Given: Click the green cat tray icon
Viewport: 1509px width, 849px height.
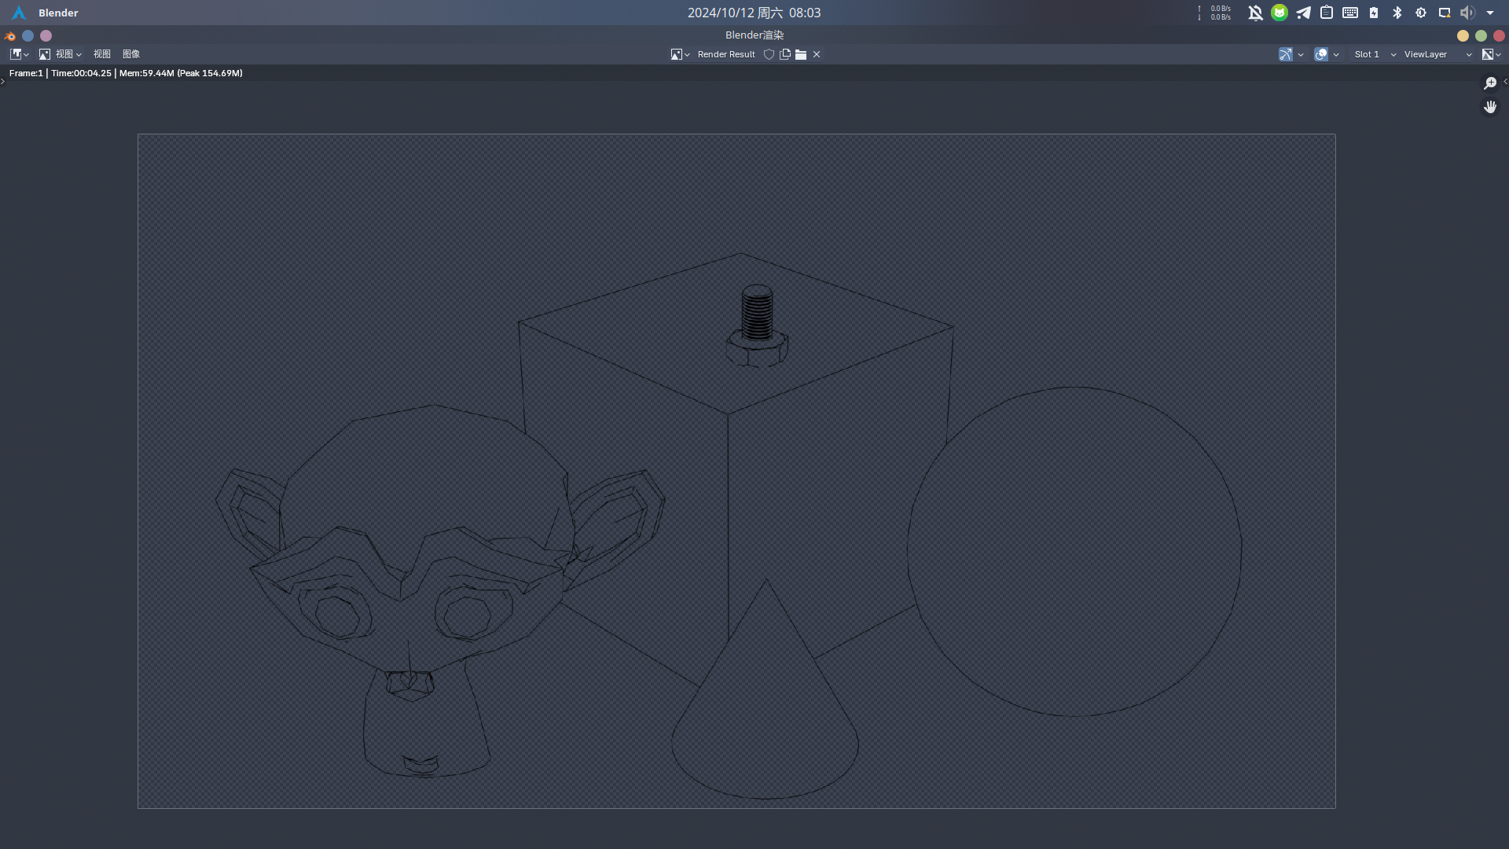Looking at the screenshot, I should (1280, 13).
